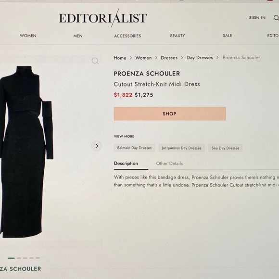Open Jacquemus Day Dresses tag
Screen dimensions: 279x279
181,148
